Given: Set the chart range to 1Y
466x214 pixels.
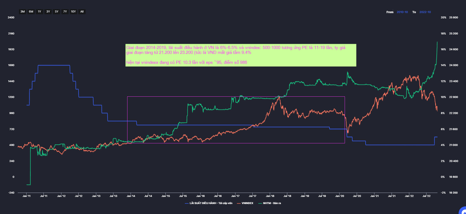Looking at the screenshot, I should [40, 12].
